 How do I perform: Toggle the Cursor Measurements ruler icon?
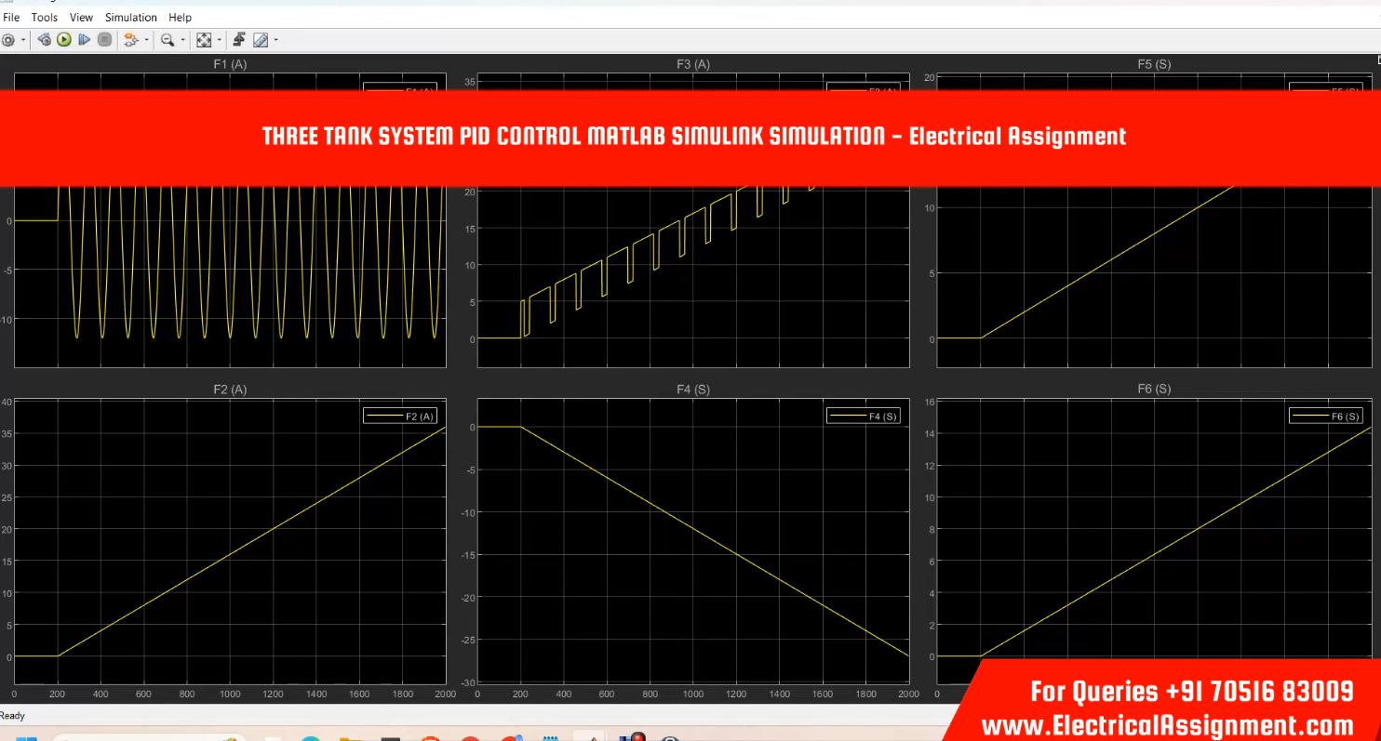click(x=261, y=40)
